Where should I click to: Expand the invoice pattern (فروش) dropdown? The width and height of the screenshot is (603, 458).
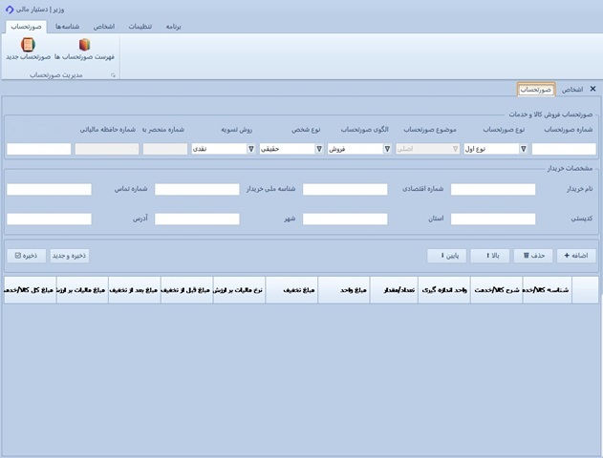[x=387, y=149]
